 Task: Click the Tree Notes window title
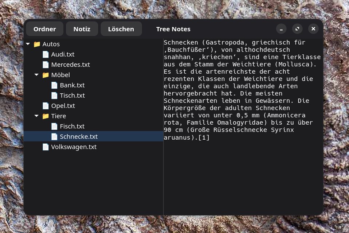[x=173, y=29]
